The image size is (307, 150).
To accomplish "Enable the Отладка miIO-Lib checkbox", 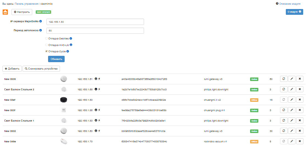I will coord(46,45).
